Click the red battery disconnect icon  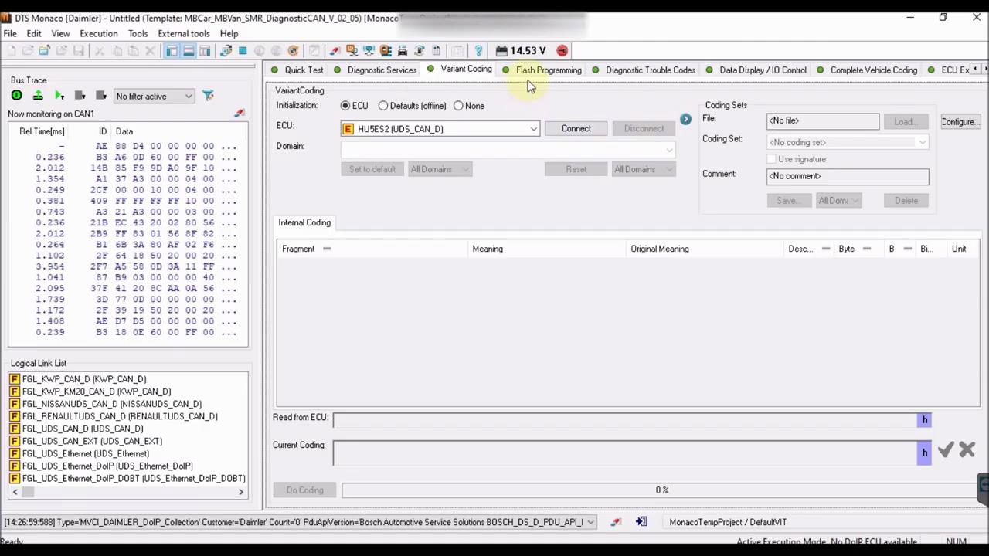pyautogui.click(x=562, y=51)
